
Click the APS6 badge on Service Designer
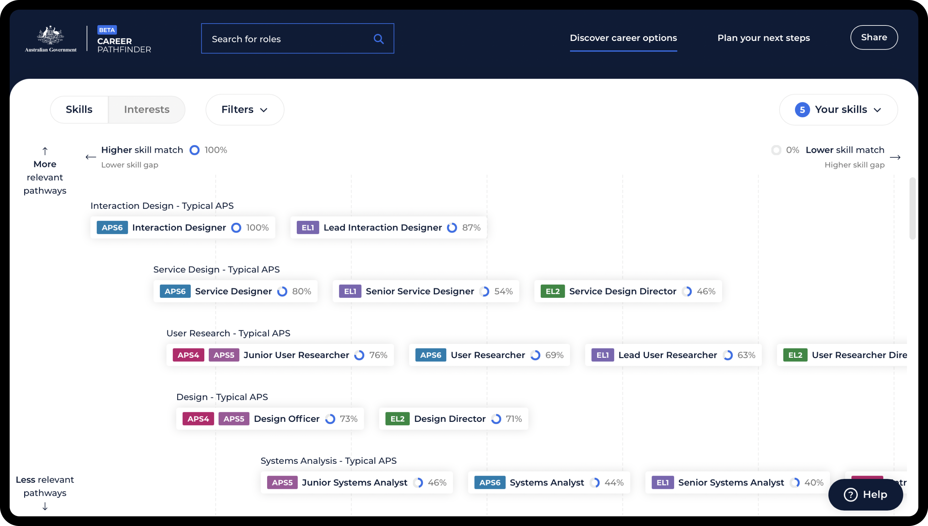coord(175,291)
